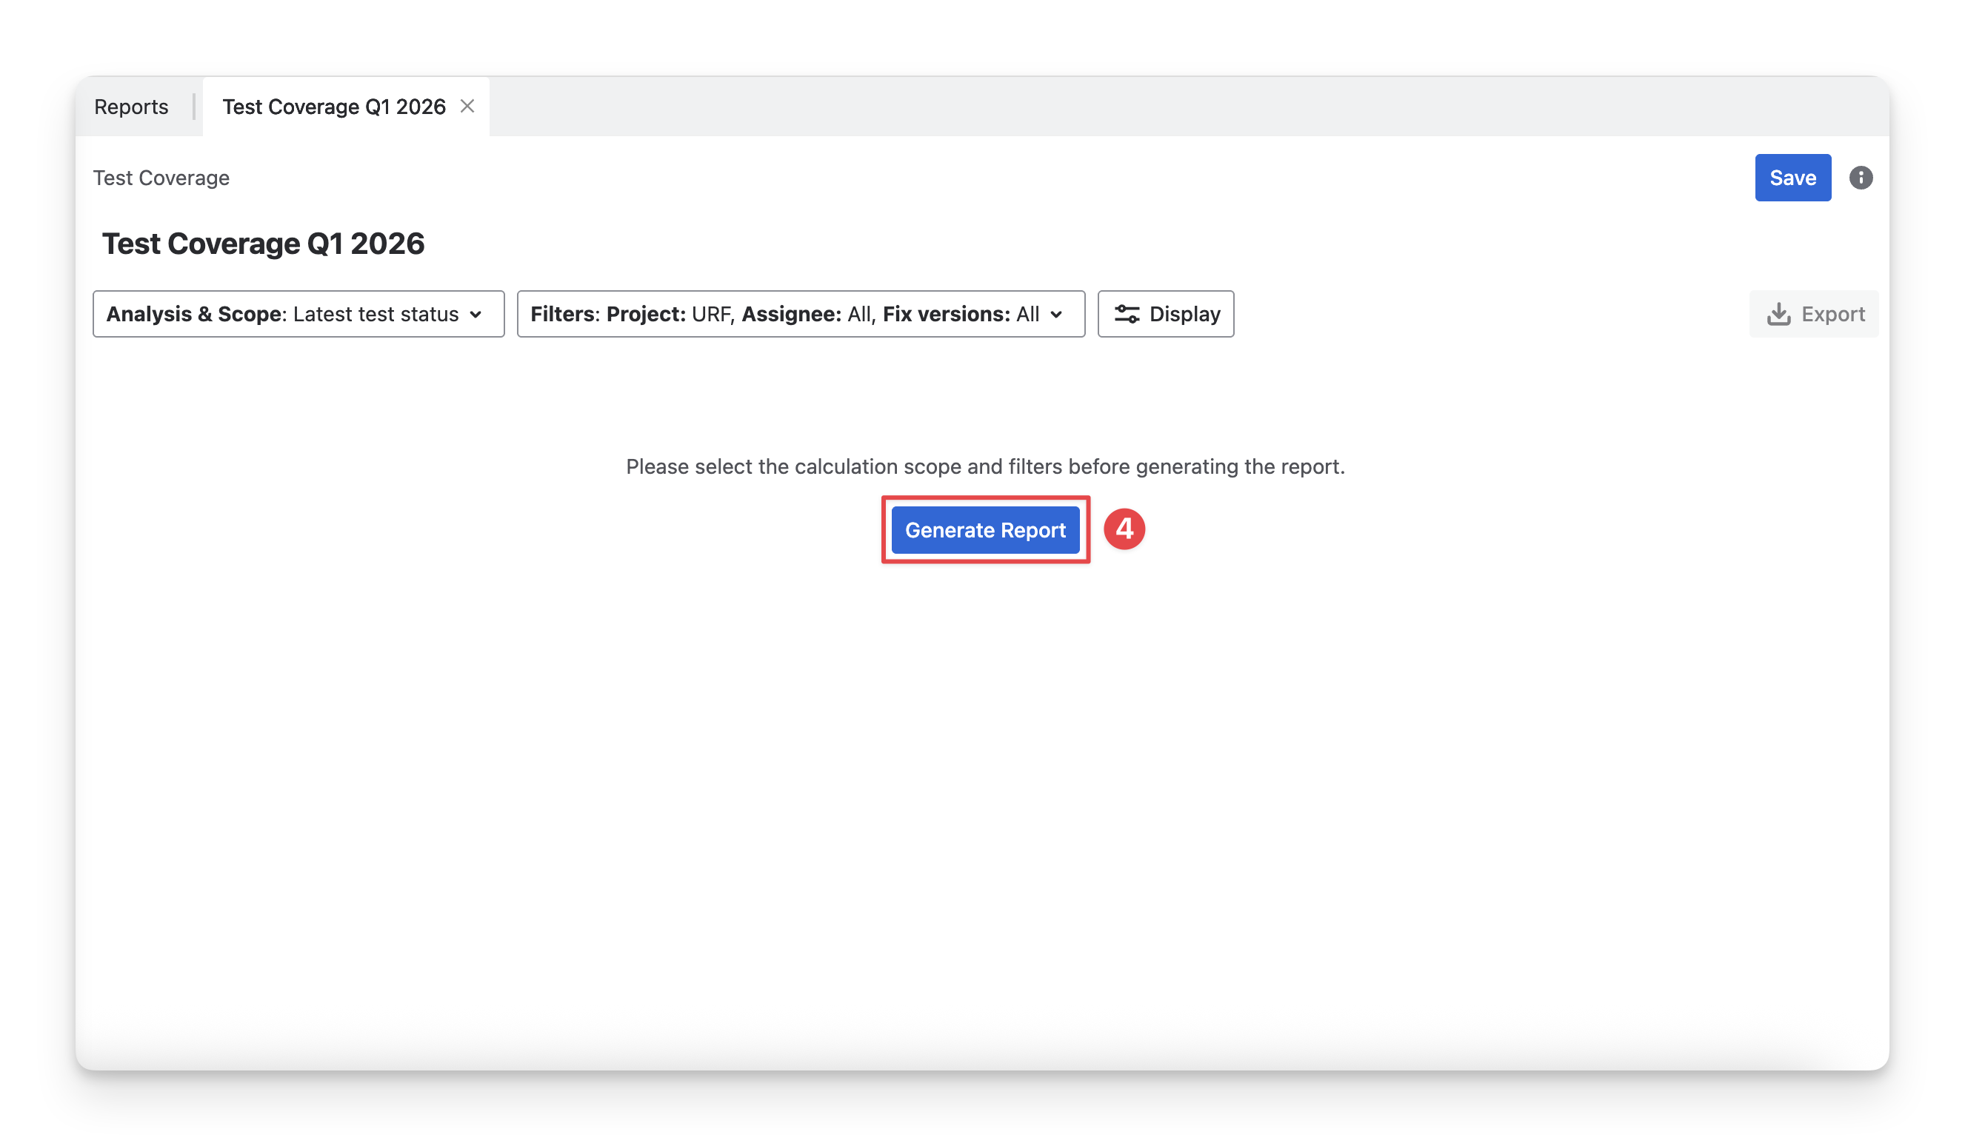Expand the Filters chevron arrow
Viewport: 1965px width, 1146px height.
[1055, 315]
